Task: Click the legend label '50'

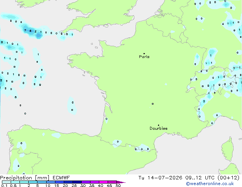Action: pyautogui.click(x=118, y=185)
